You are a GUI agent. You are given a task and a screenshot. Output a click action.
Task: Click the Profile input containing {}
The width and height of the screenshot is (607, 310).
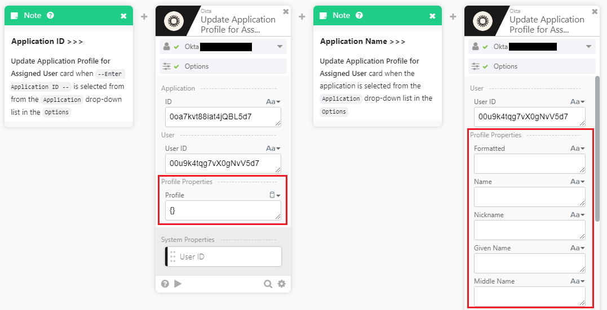223,210
